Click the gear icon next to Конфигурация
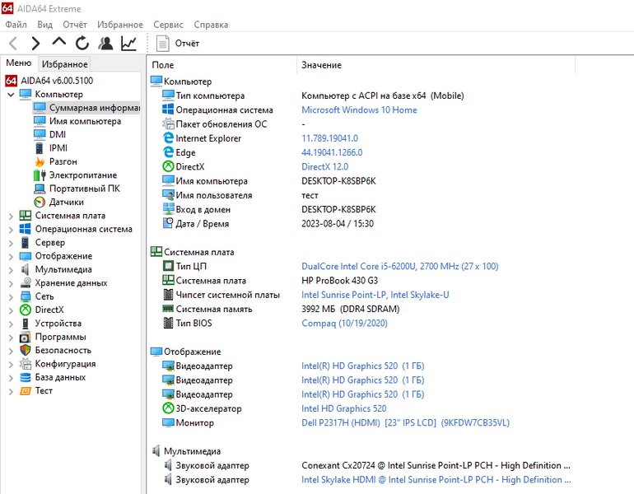Image resolution: width=634 pixels, height=494 pixels. [x=26, y=364]
